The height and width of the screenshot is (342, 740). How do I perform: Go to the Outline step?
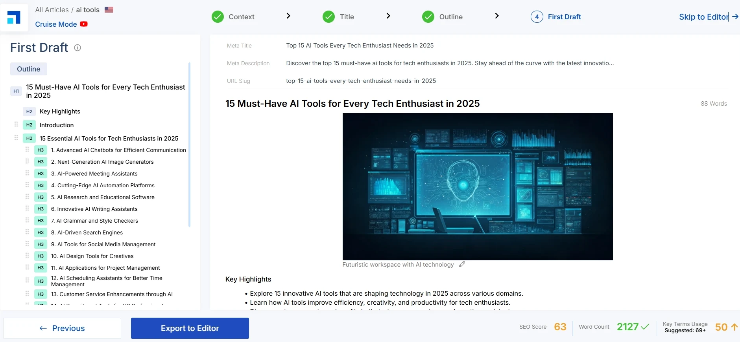451,17
